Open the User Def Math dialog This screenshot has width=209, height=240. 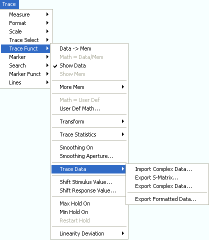pyautogui.click(x=89, y=108)
